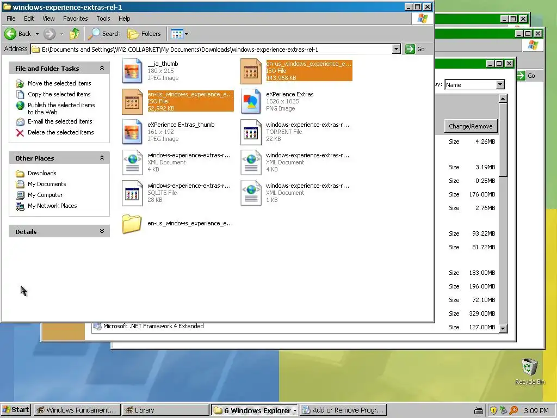
Task: Open the Start menu
Action: [x=16, y=410]
